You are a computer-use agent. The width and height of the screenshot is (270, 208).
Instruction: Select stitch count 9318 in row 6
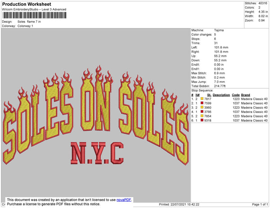tap(207, 121)
